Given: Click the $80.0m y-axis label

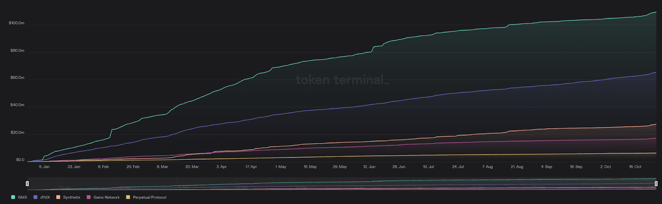Looking at the screenshot, I should pos(17,51).
